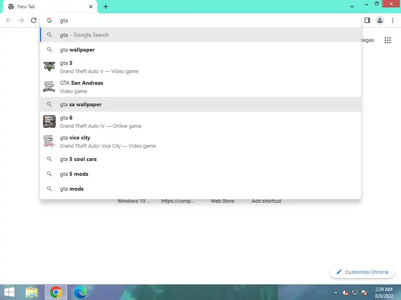401x300 pixels.
Task: Reload the page with the refresh icon
Action: point(34,20)
